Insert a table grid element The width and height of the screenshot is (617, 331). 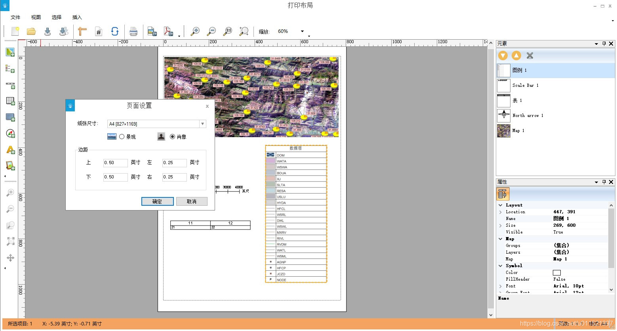click(x=10, y=101)
